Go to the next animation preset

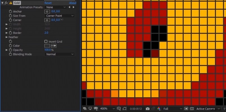[74, 7]
